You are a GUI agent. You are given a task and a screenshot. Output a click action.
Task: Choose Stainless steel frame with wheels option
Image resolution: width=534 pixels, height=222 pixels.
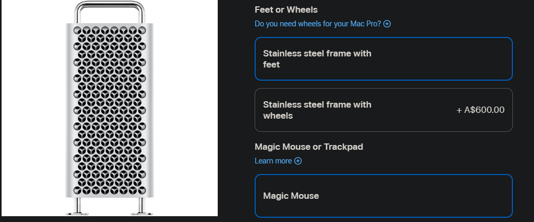[383, 110]
